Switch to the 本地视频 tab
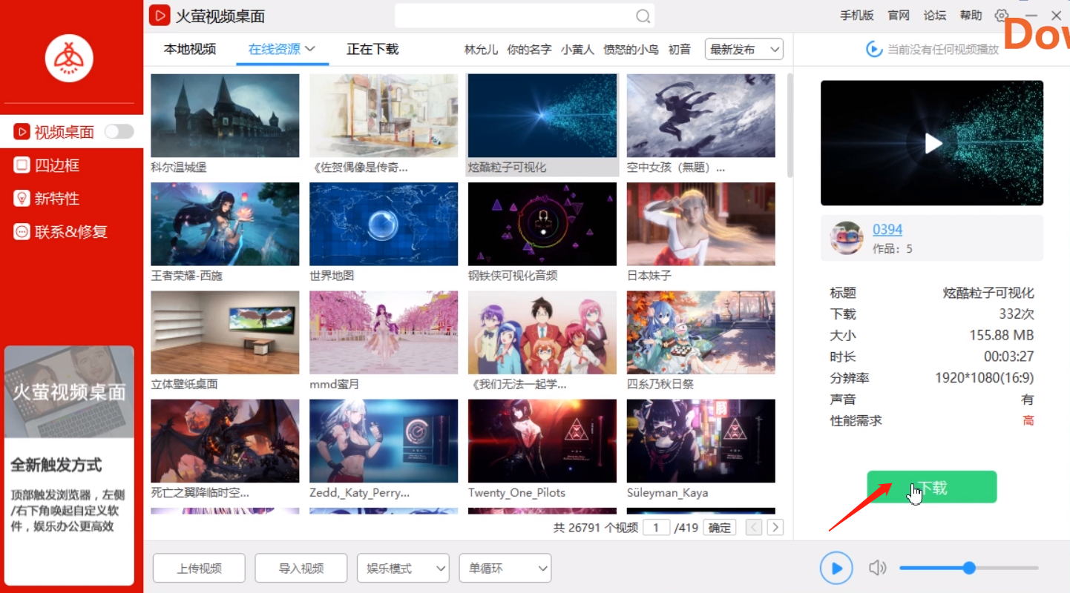This screenshot has height=593, width=1070. tap(189, 49)
